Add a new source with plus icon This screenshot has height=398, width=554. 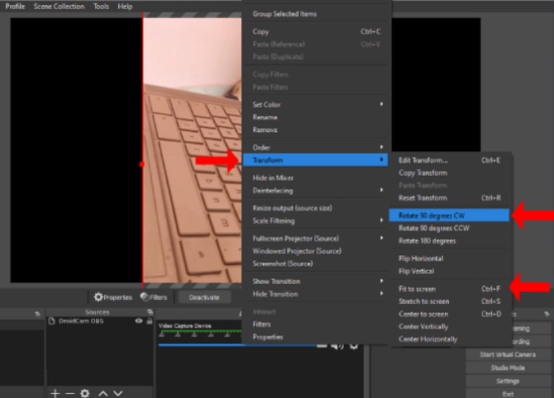coord(55,393)
